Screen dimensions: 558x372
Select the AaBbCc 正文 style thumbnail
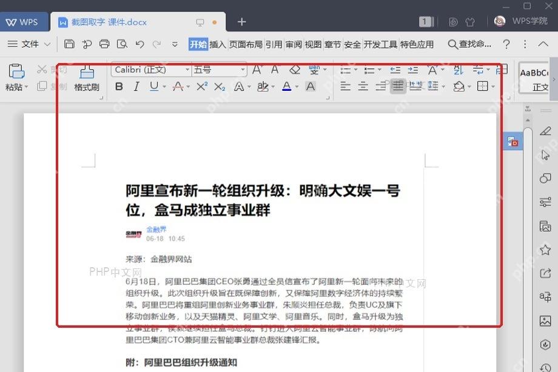pos(534,79)
